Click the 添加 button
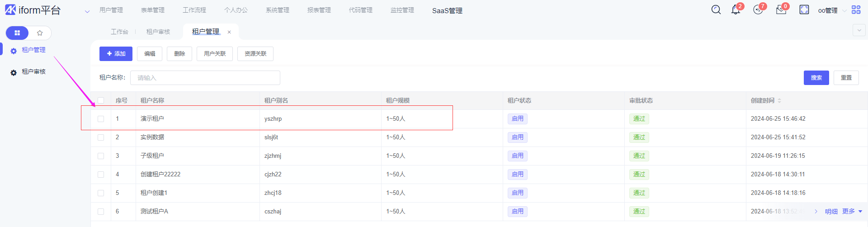Screen dimensions: 868x227 point(116,54)
